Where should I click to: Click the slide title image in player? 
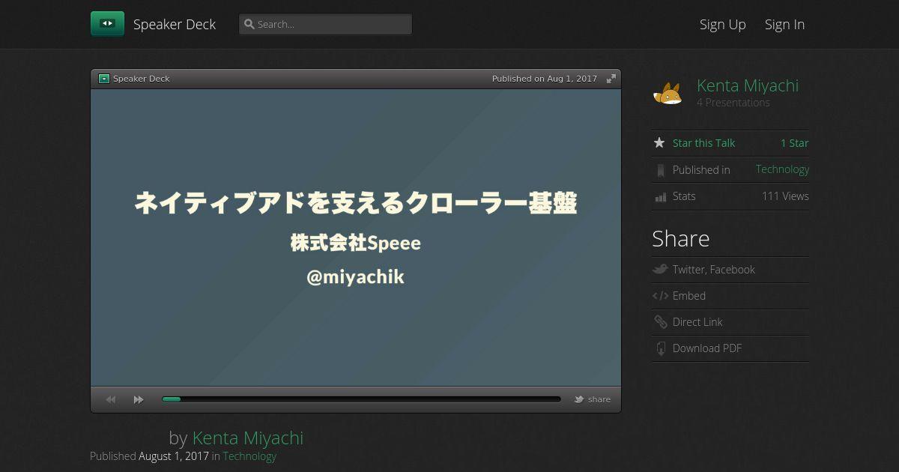point(356,237)
